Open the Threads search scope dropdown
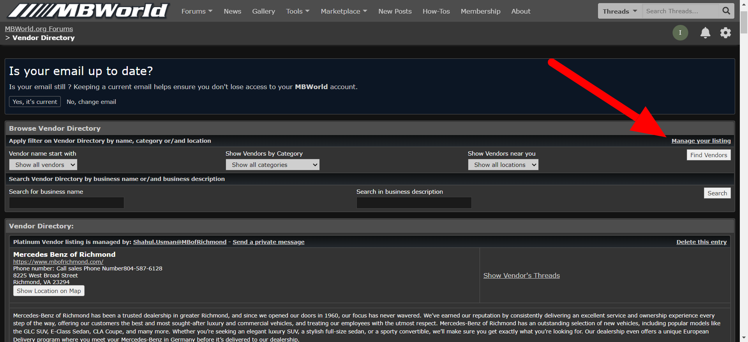The image size is (748, 342). pos(619,11)
